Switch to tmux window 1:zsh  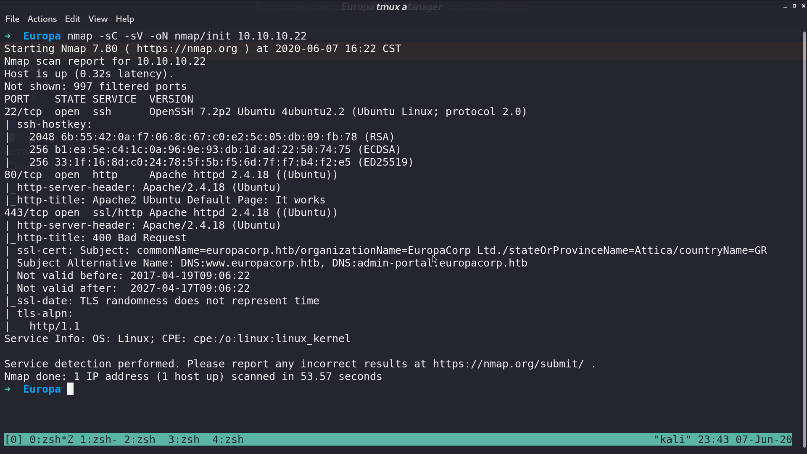(x=95, y=440)
